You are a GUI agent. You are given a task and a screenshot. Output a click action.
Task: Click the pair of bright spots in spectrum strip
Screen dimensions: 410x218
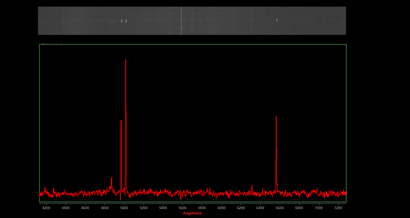pos(124,20)
